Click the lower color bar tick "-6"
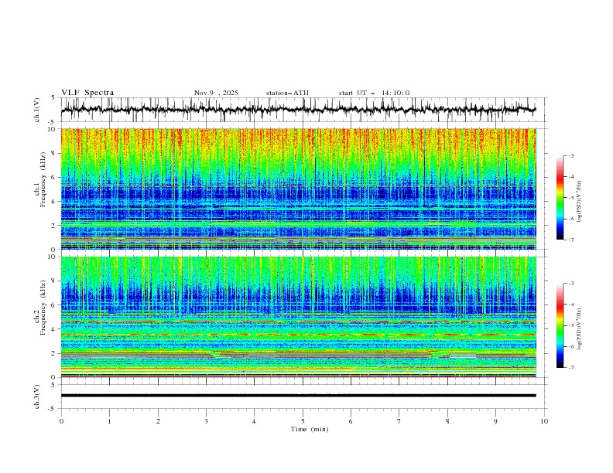This screenshot has width=613, height=473. pos(570,346)
